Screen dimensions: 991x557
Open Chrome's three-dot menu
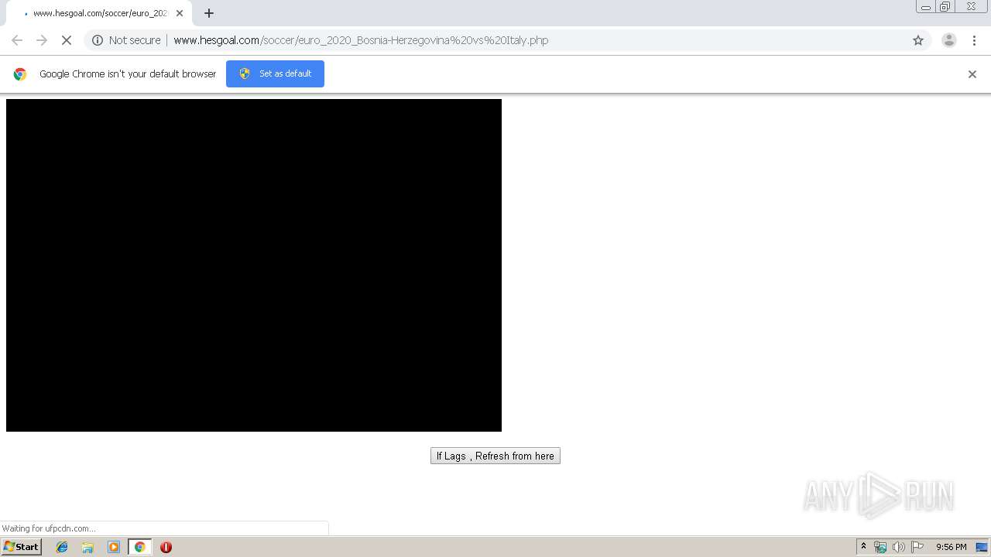click(974, 40)
